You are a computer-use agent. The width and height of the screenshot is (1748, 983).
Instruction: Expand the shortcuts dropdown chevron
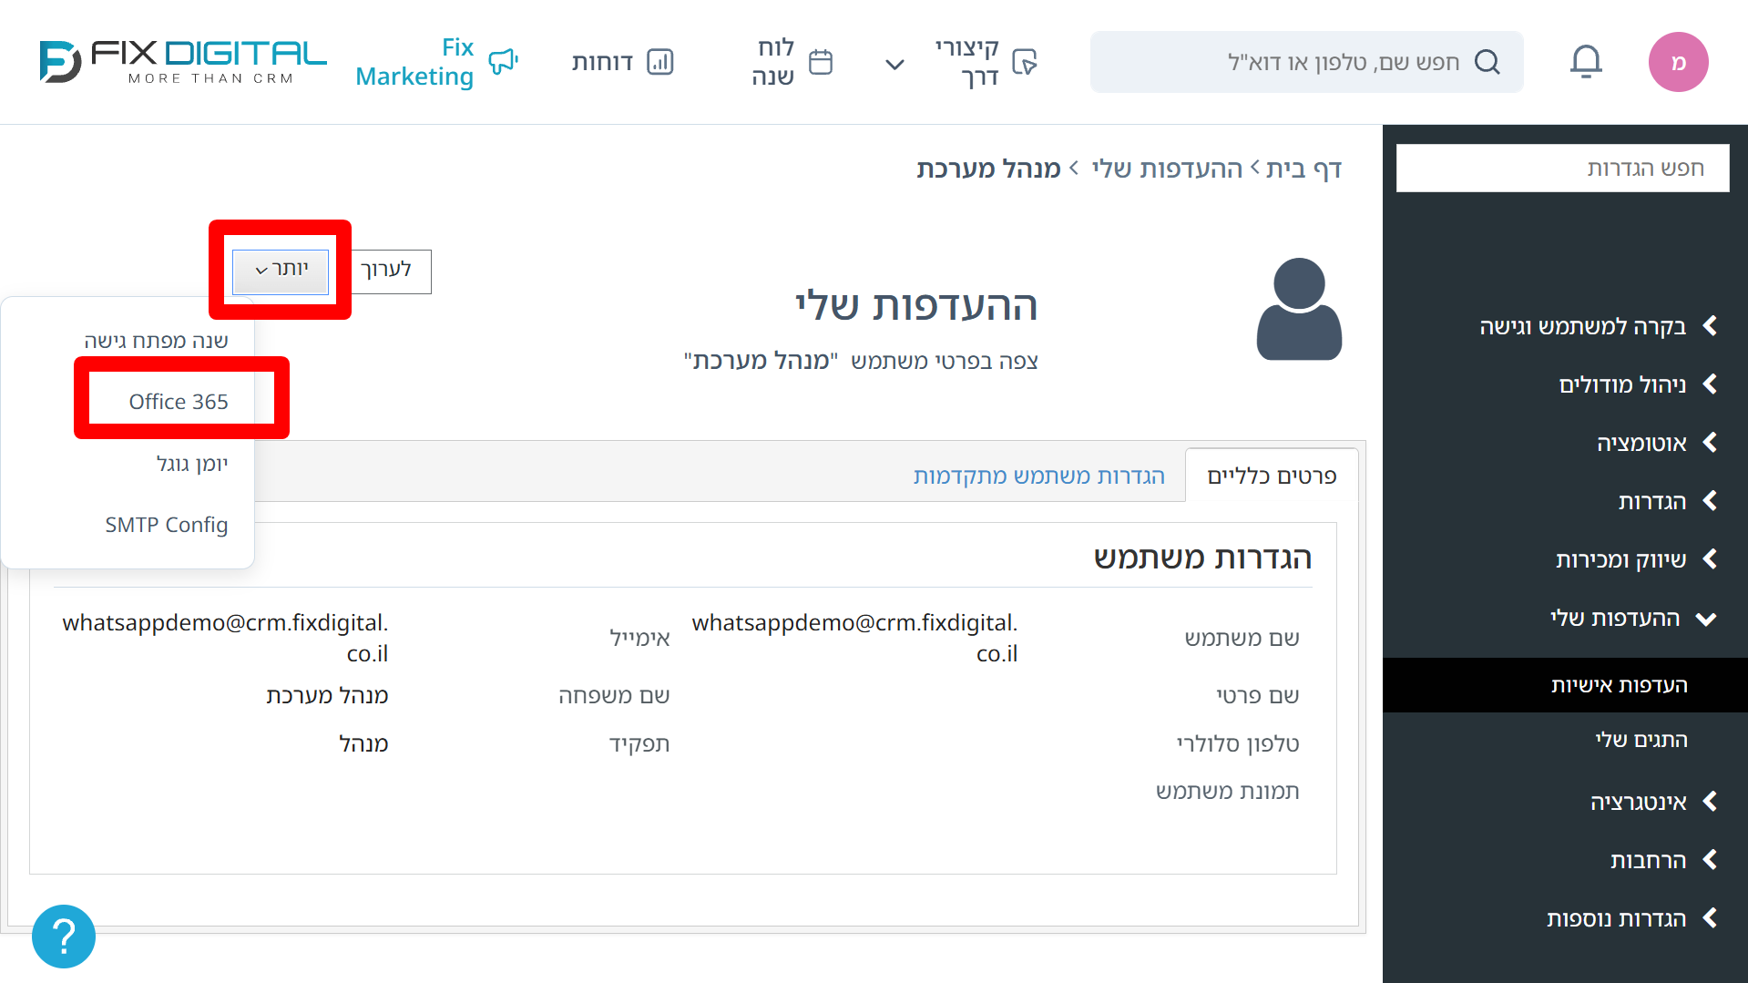tap(894, 64)
